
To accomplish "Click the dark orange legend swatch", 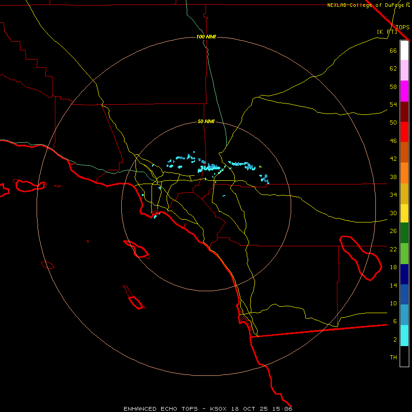I will pyautogui.click(x=404, y=152).
